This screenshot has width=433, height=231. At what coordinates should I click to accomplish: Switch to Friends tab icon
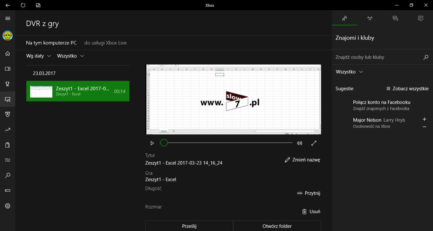[344, 19]
